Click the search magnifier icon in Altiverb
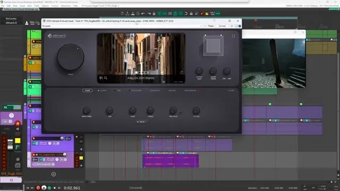The height and width of the screenshot is (191, 340). [106, 78]
